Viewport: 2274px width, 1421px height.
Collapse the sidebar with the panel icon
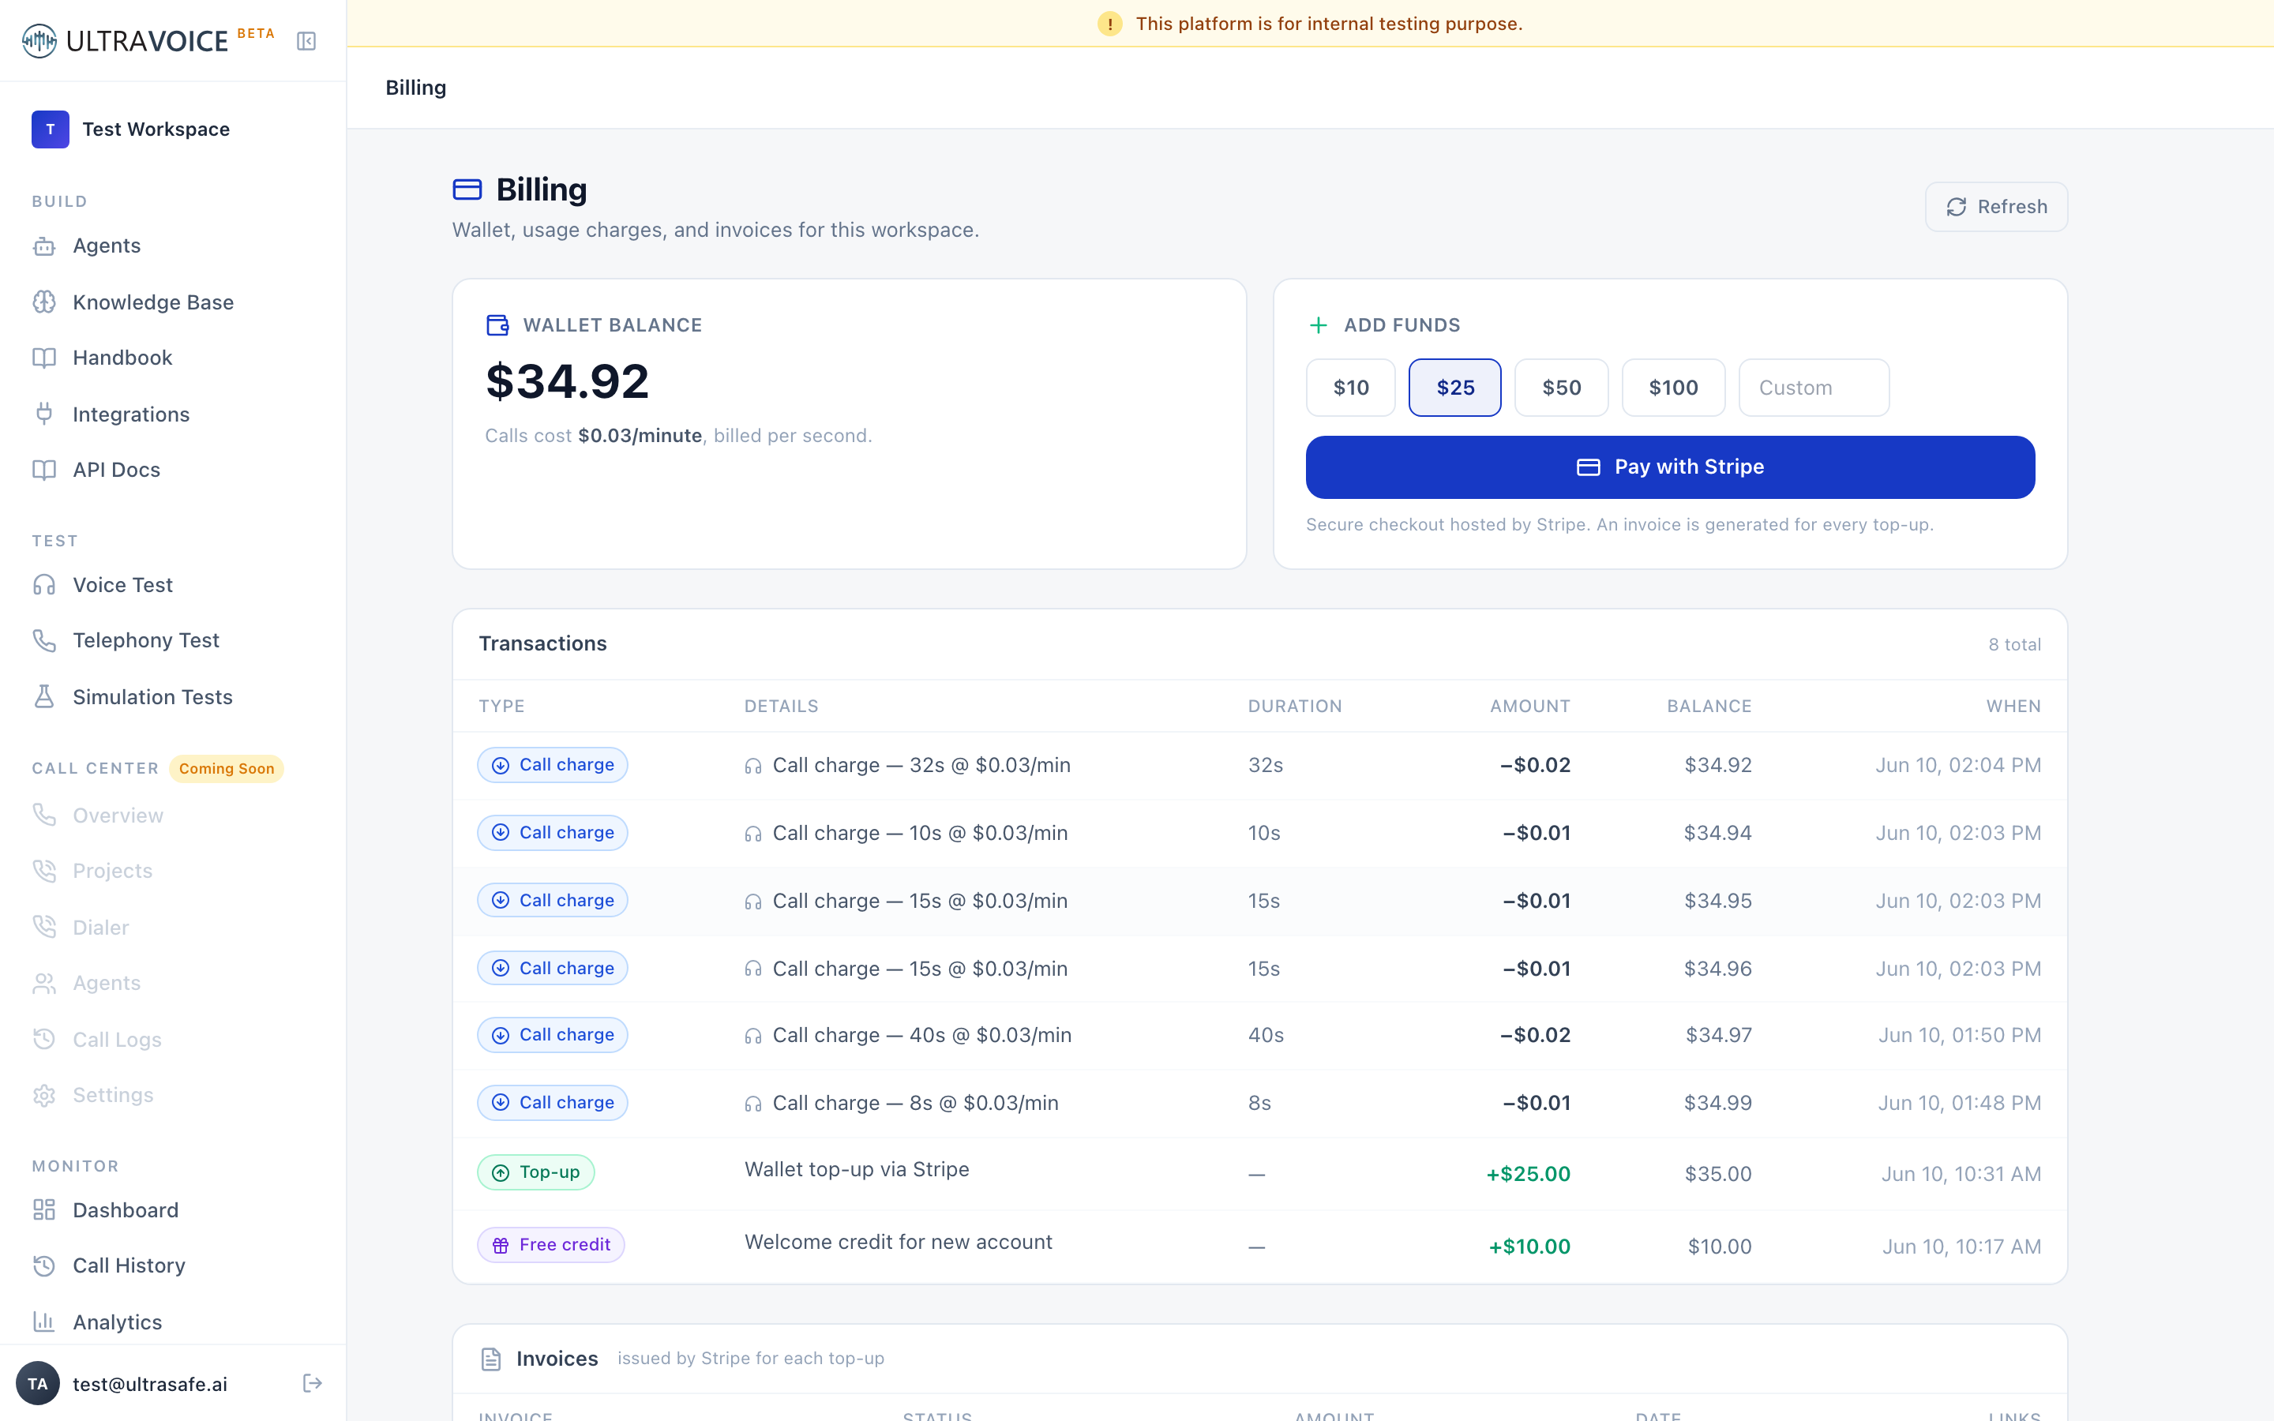[x=306, y=40]
